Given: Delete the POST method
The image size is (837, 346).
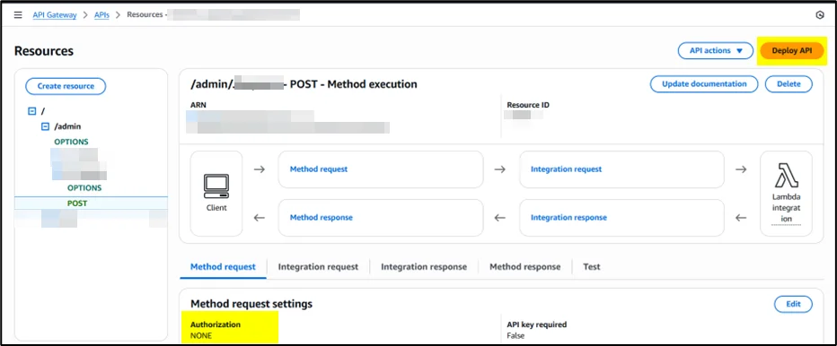Looking at the screenshot, I should pyautogui.click(x=789, y=83).
